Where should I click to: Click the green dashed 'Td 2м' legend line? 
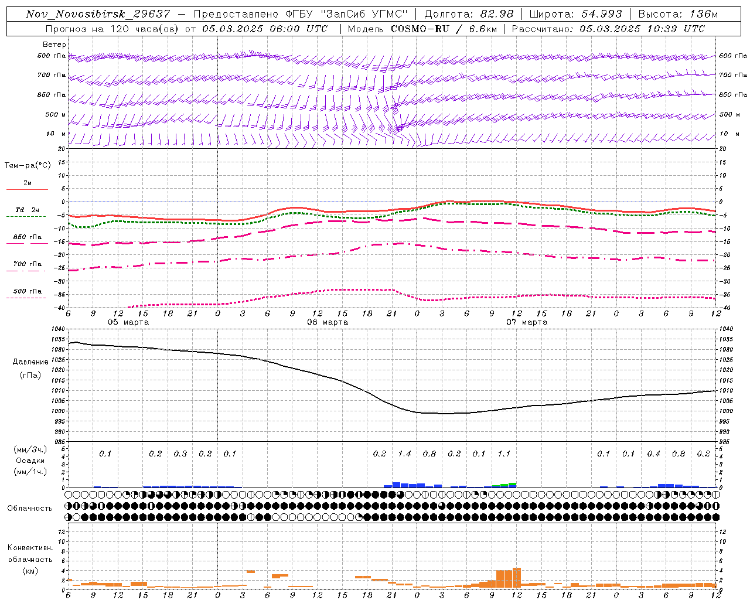pyautogui.click(x=26, y=217)
